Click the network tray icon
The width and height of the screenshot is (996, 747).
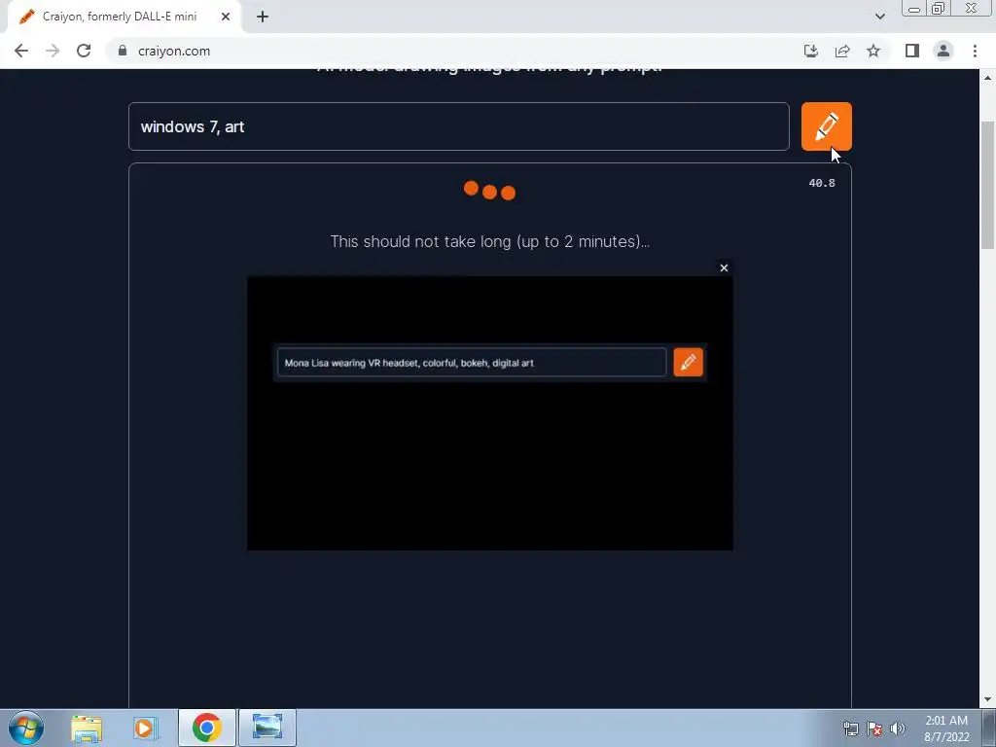pos(850,729)
